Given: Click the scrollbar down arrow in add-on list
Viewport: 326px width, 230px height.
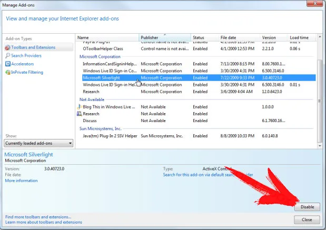Looking at the screenshot, I should coord(320,146).
